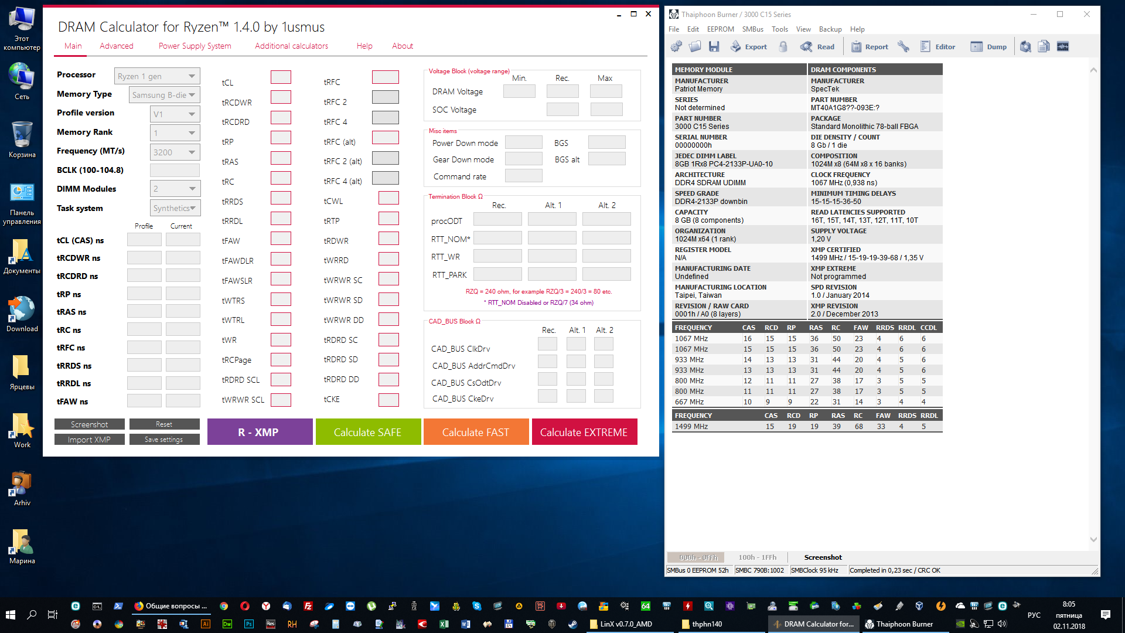This screenshot has height=633, width=1125.
Task: Open a dump file with the folder icon
Action: click(x=695, y=47)
